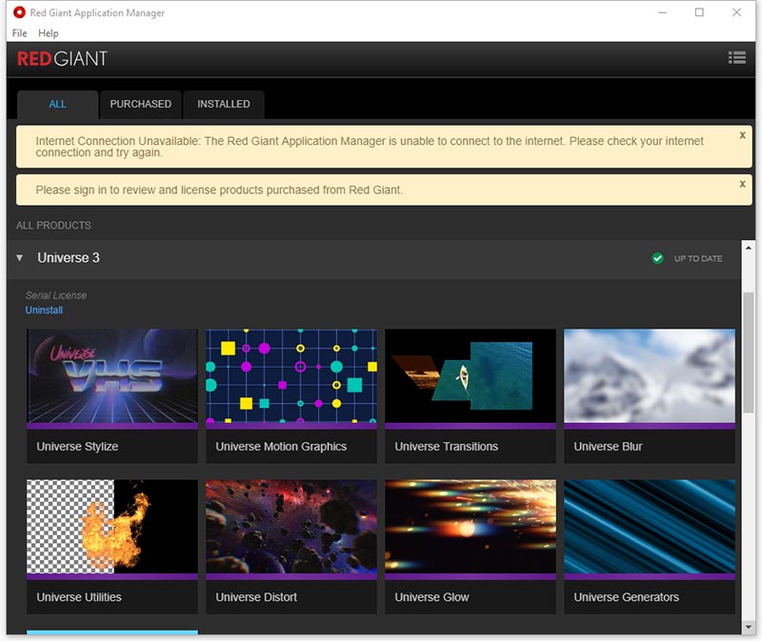Click the Uninstall link for Universe 3
762x641 pixels.
(x=44, y=310)
